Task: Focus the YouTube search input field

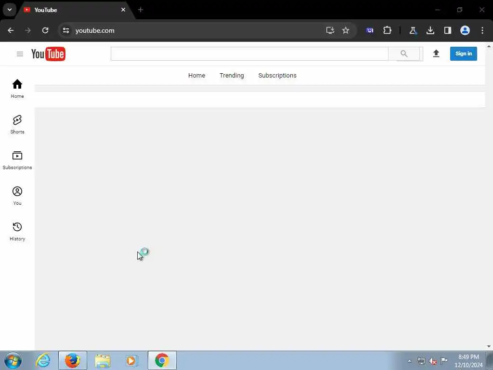Action: (249, 54)
